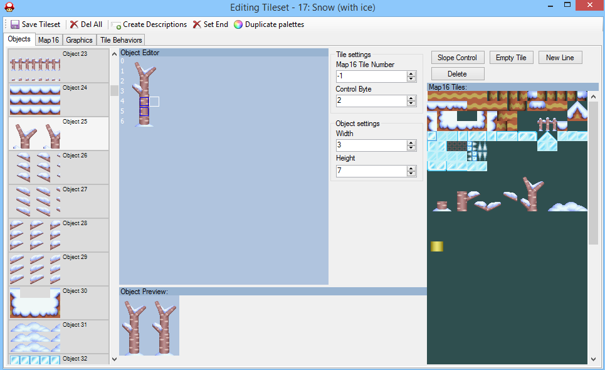Click the objects list scrollbar thumb
This screenshot has width=605, height=370.
pyautogui.click(x=114, y=91)
